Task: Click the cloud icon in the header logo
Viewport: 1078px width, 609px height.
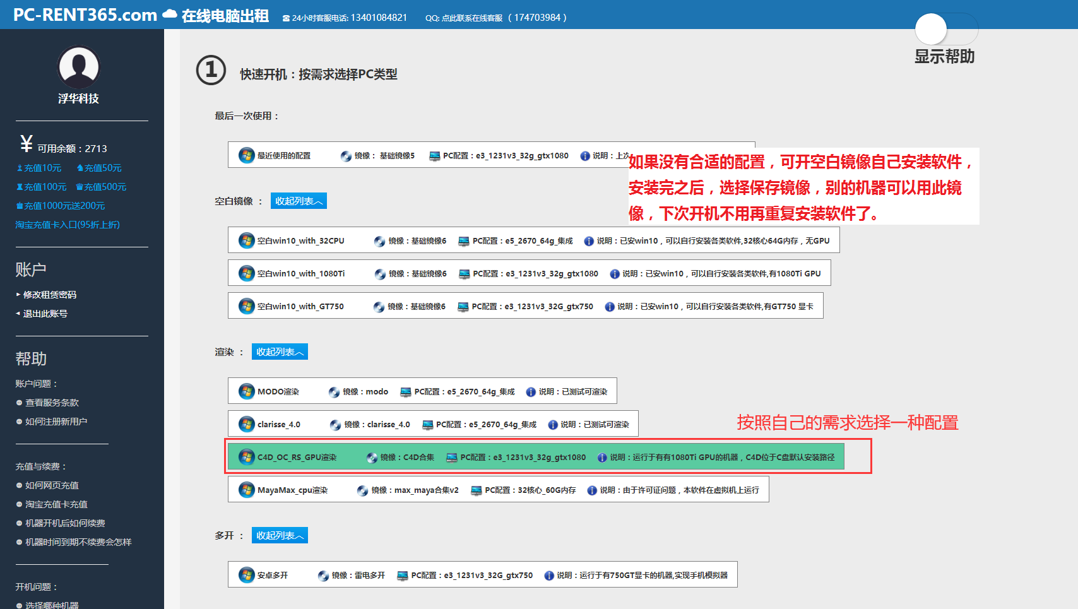Action: point(170,14)
